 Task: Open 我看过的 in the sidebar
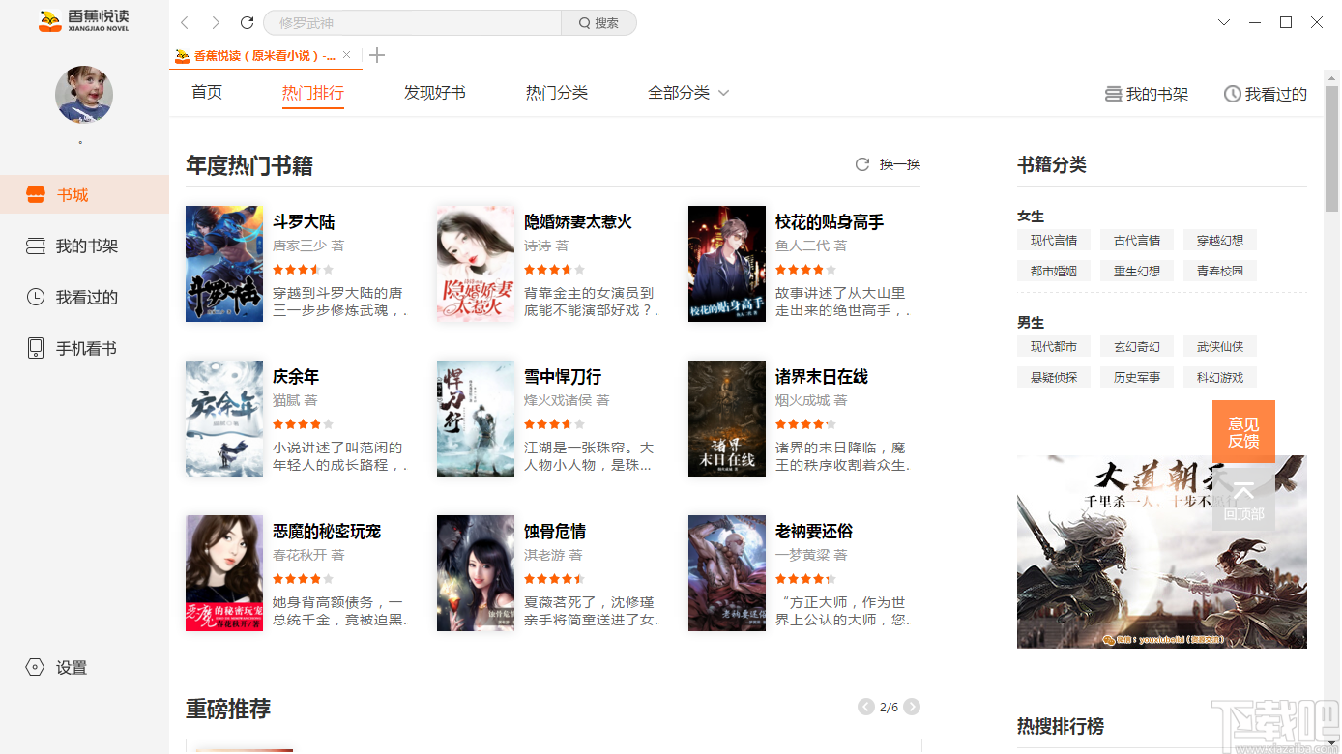[84, 297]
